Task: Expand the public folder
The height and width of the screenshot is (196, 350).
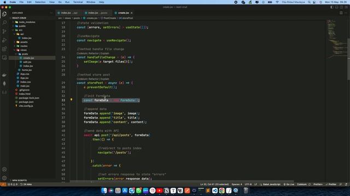Action: point(22,26)
